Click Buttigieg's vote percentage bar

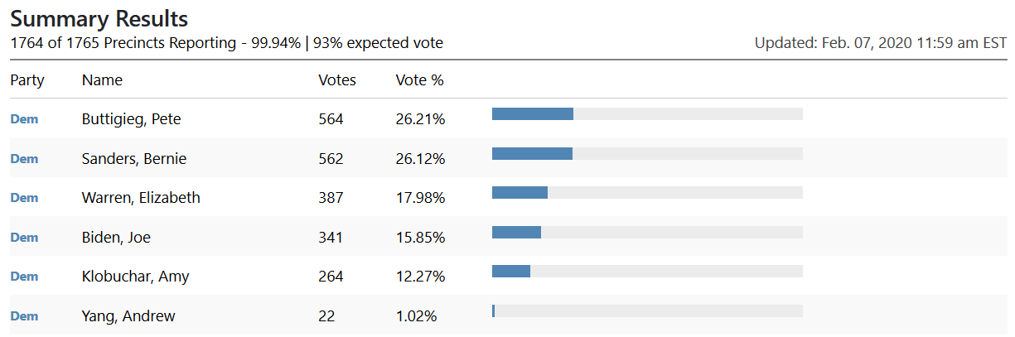tap(647, 114)
